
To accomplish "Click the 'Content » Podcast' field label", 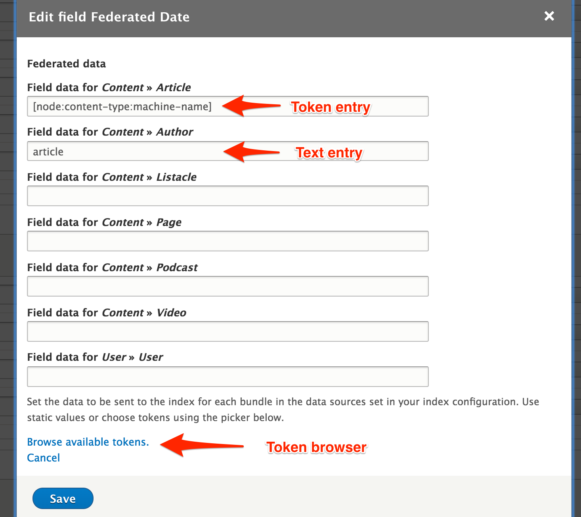I will point(112,268).
